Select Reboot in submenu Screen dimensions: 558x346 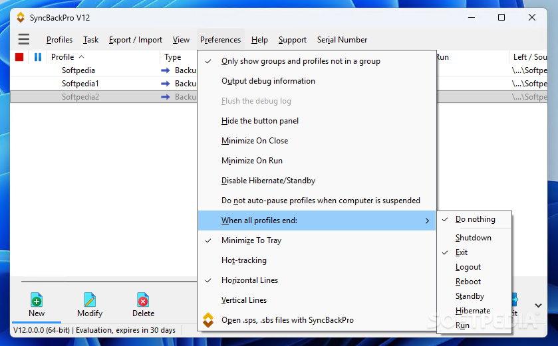[x=474, y=282]
